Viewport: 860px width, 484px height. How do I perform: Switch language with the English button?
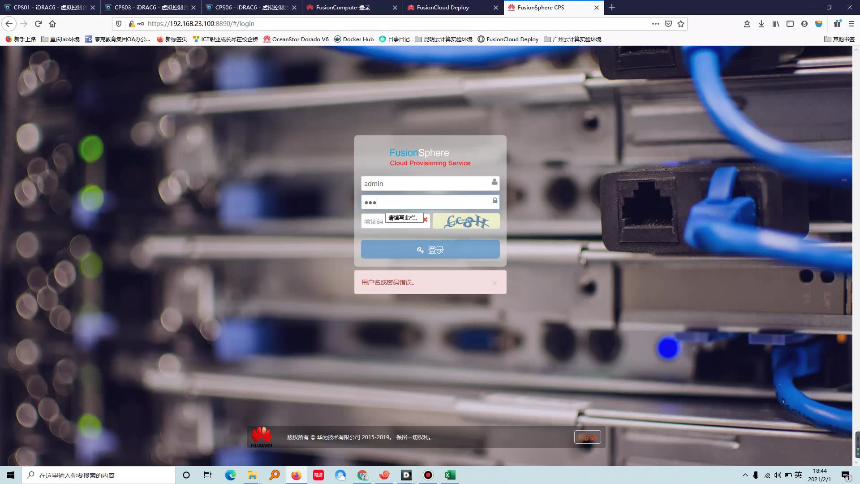click(587, 437)
